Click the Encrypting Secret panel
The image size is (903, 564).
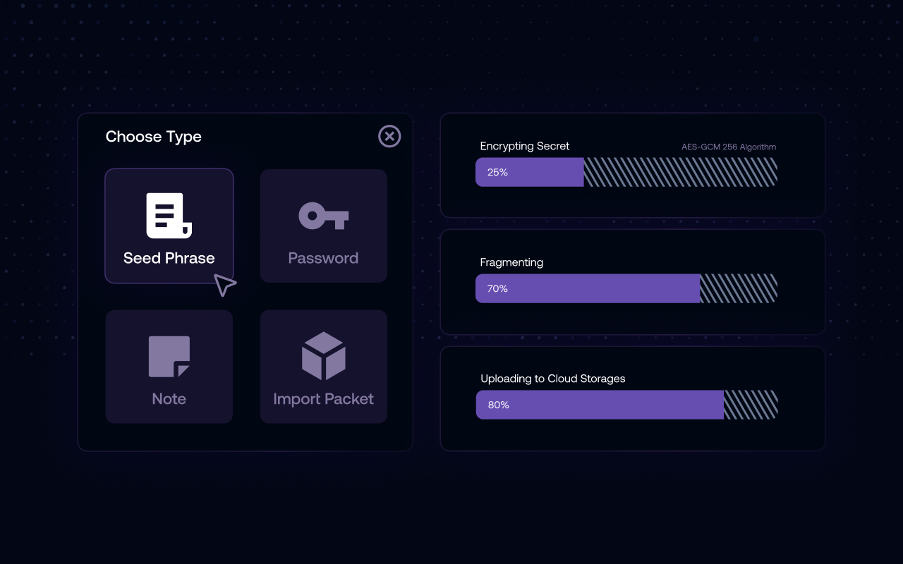click(633, 166)
